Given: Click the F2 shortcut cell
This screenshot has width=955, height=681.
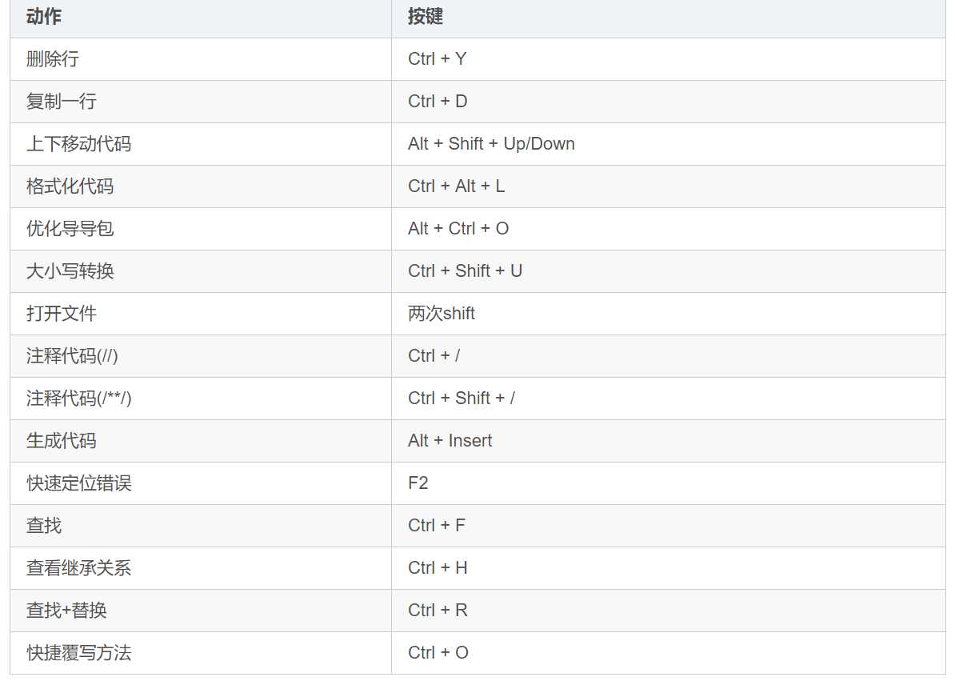Looking at the screenshot, I should pos(418,483).
